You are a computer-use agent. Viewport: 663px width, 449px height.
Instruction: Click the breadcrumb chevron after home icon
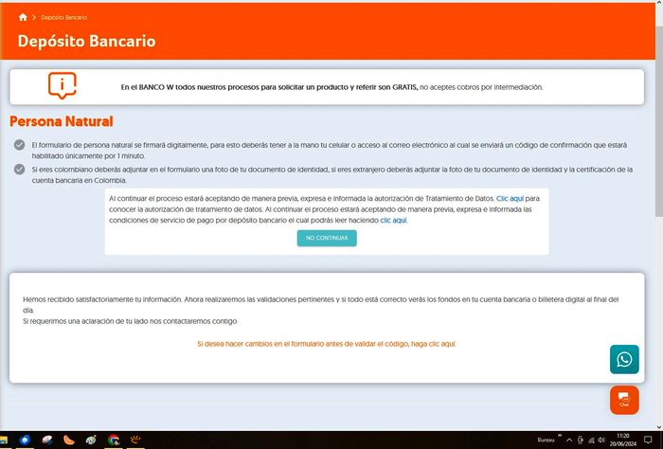(x=34, y=17)
